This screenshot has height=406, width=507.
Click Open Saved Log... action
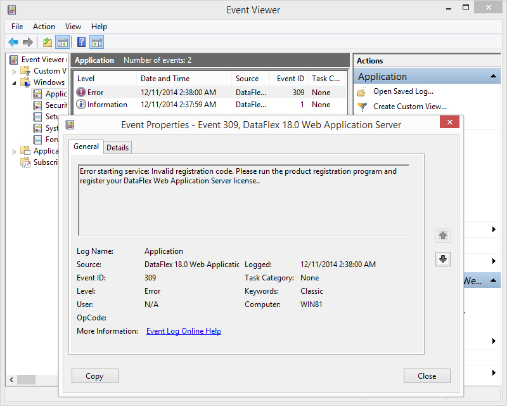click(403, 91)
